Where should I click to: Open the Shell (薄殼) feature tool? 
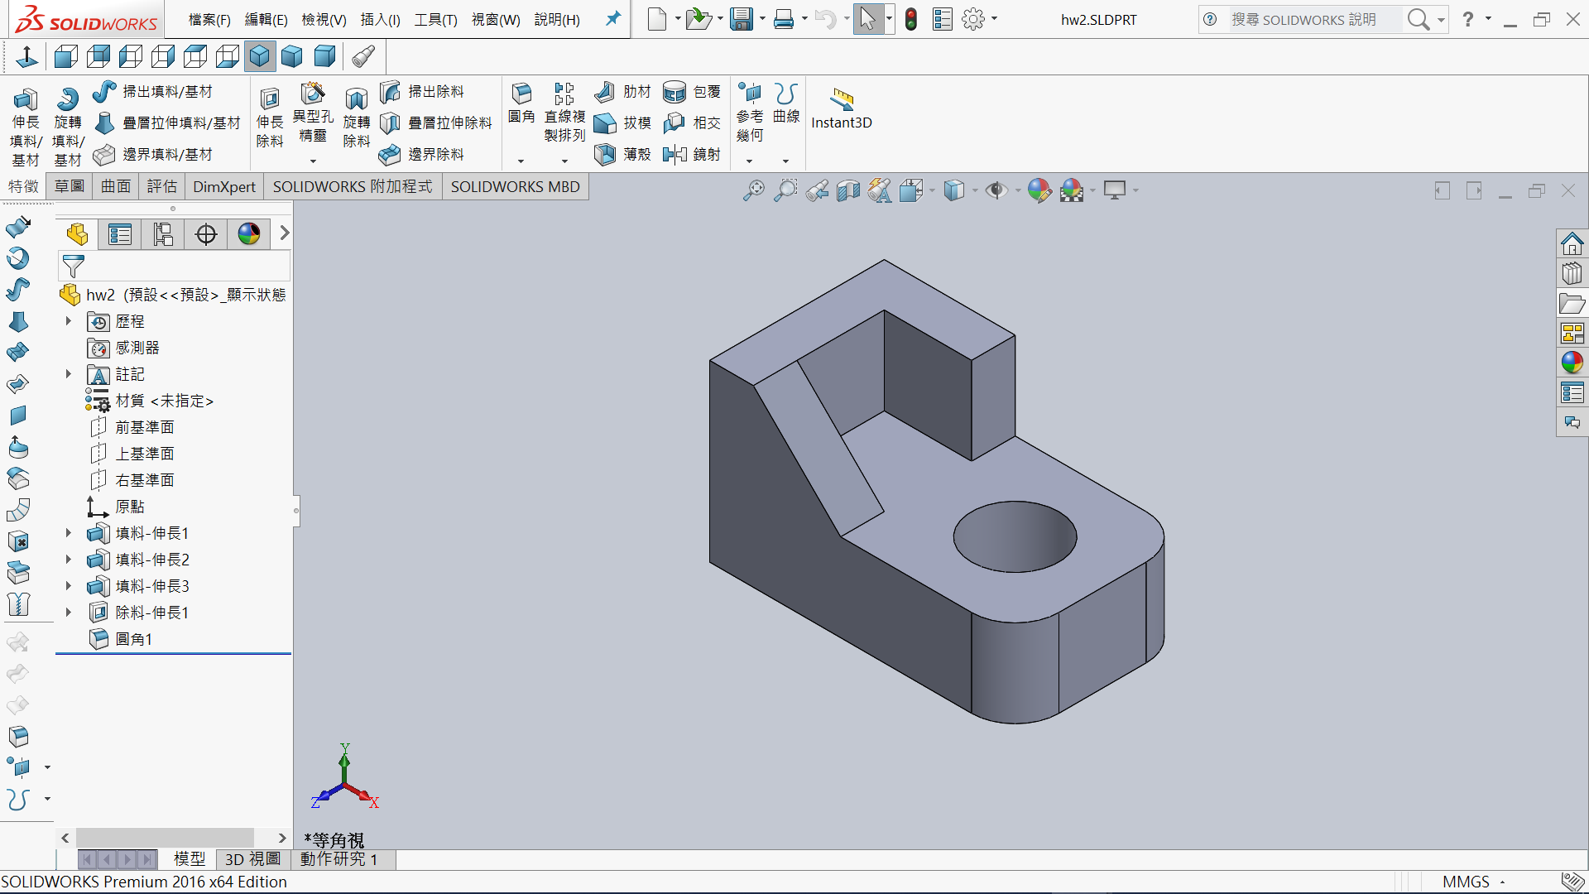[x=606, y=154]
